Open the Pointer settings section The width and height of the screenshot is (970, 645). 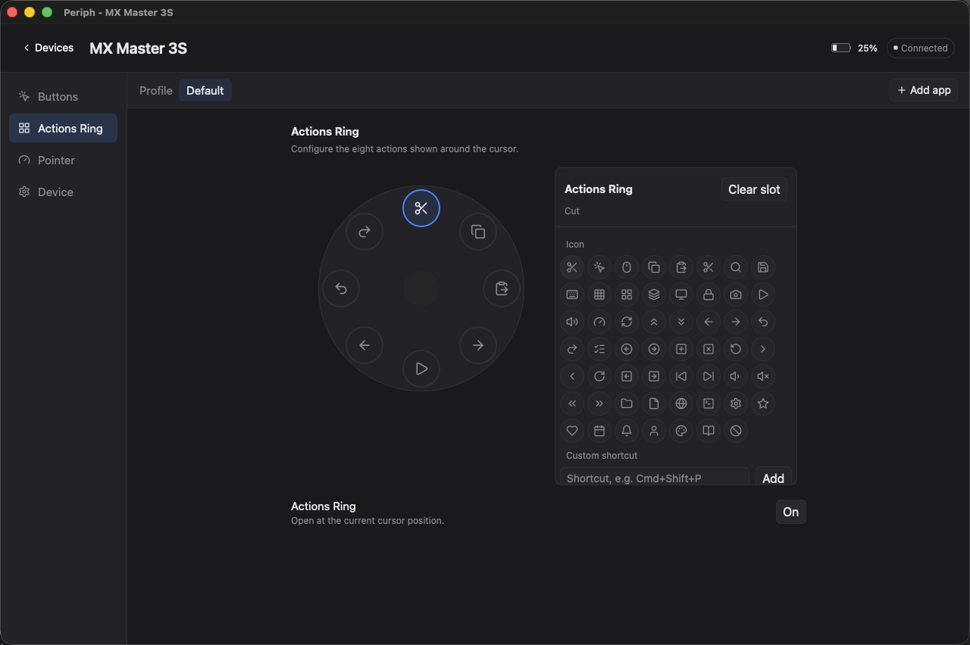[63, 160]
